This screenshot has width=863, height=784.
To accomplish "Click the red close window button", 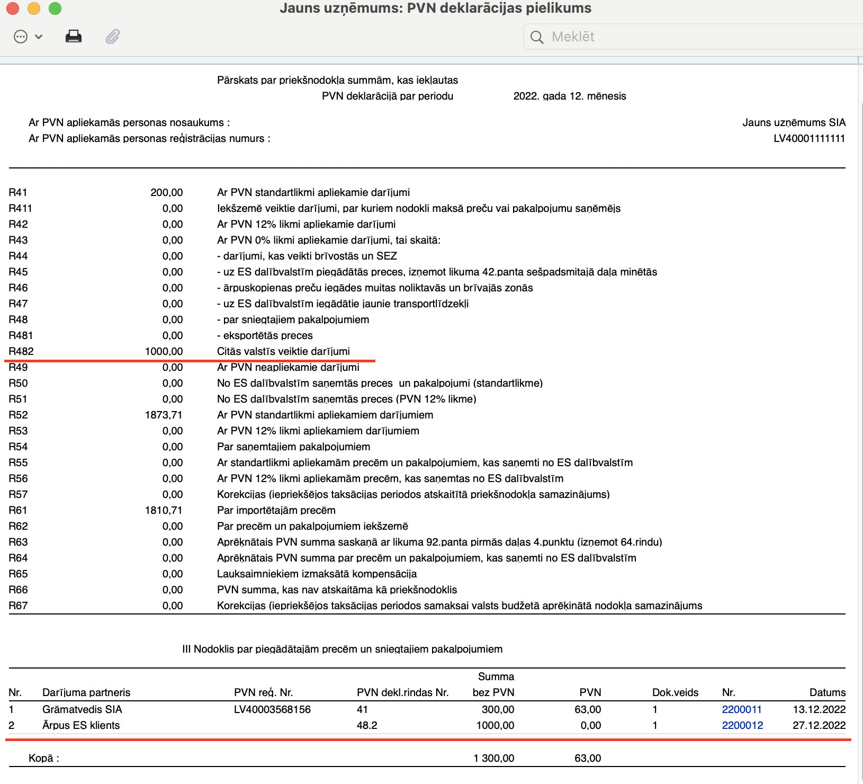I will [13, 8].
